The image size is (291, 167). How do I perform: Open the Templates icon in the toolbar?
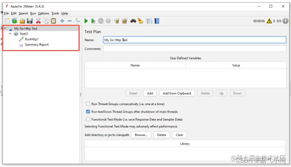tap(15, 21)
